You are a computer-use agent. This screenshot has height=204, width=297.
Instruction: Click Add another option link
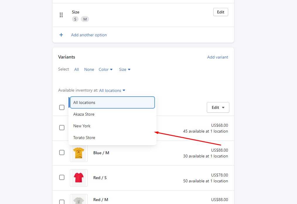pos(89,35)
